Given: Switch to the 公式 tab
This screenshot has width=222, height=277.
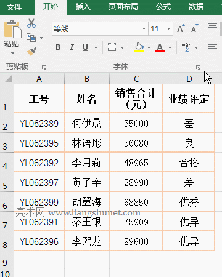Looking at the screenshot, I should (163, 7).
